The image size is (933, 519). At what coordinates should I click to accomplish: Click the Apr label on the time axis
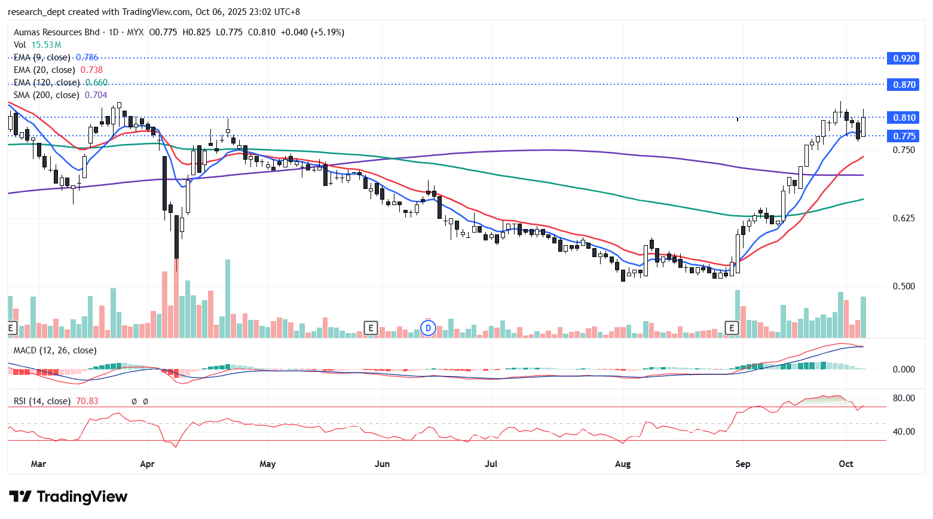147,464
